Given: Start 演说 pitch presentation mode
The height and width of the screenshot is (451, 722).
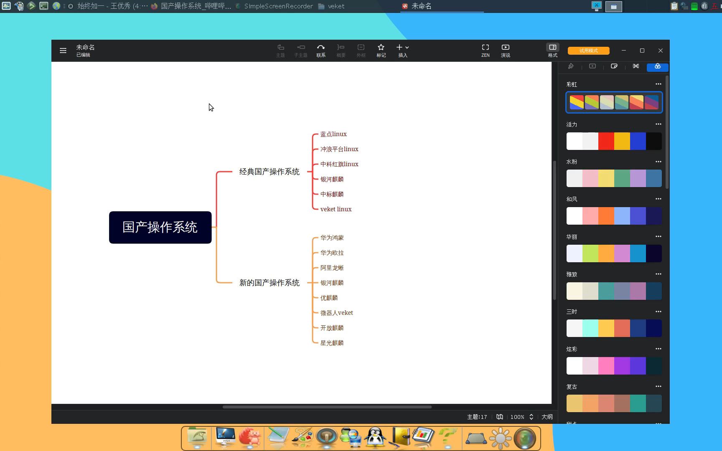Looking at the screenshot, I should click(506, 51).
